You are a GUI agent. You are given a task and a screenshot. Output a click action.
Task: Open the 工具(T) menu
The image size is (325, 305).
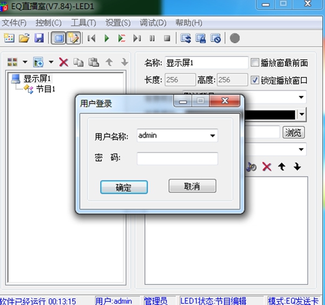click(83, 23)
